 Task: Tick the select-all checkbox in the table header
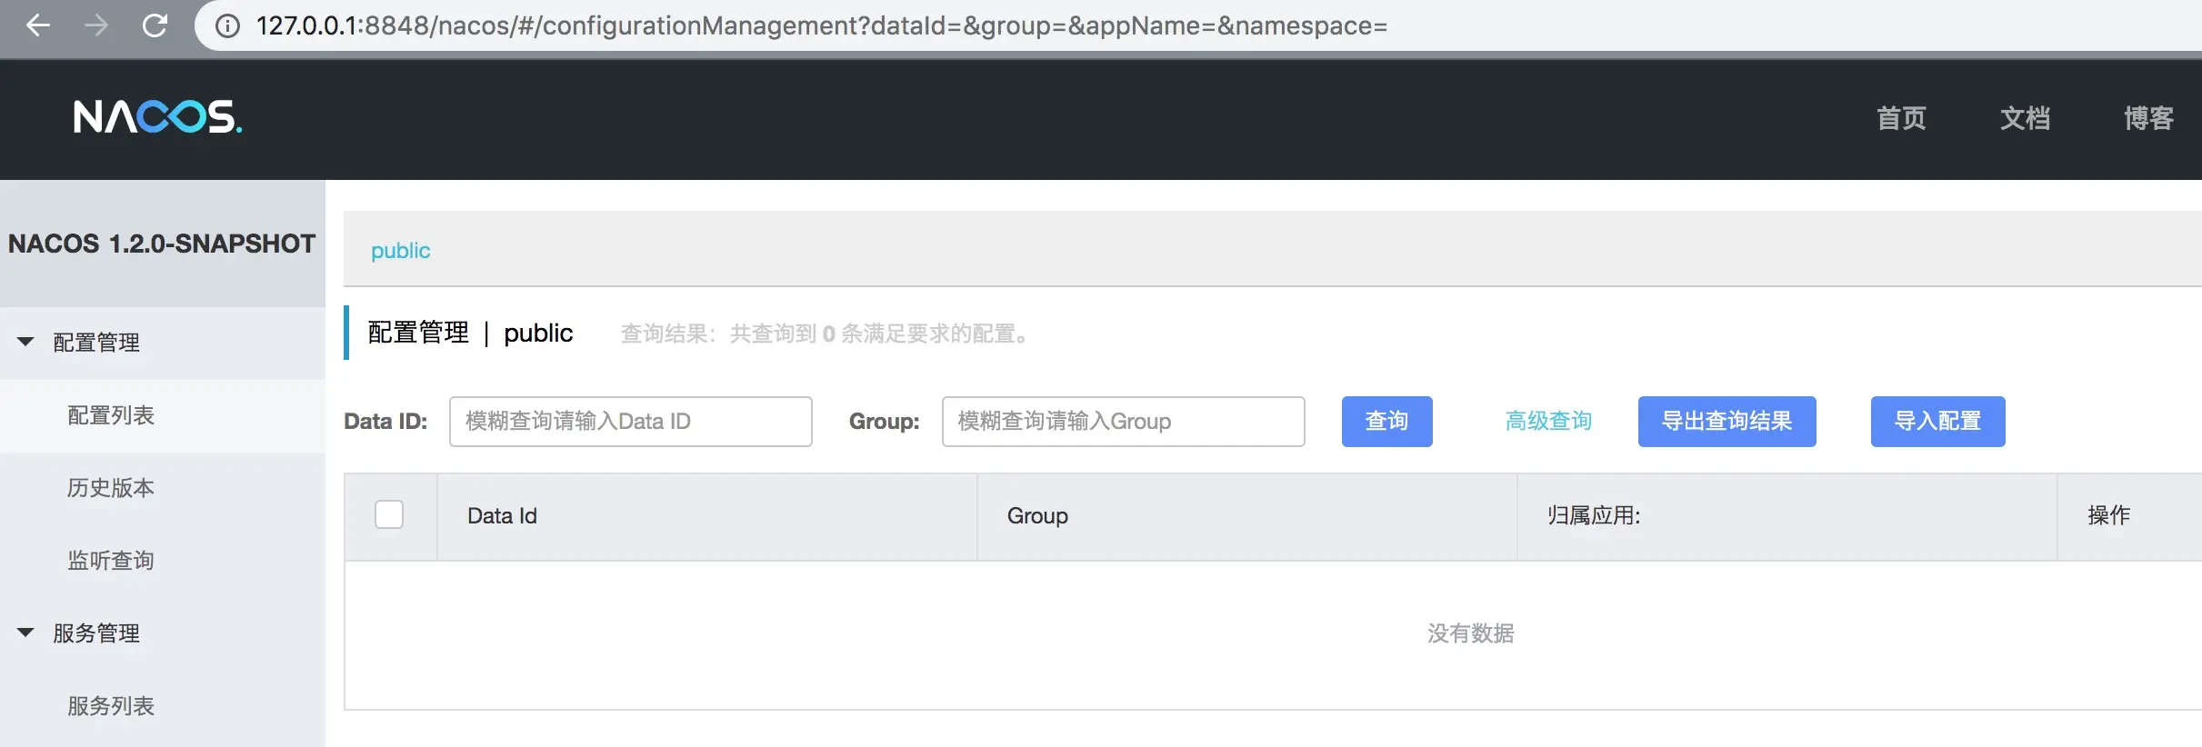pos(389,514)
